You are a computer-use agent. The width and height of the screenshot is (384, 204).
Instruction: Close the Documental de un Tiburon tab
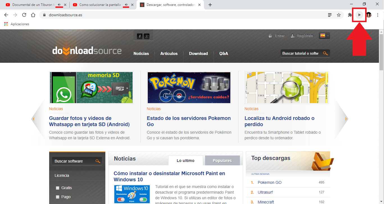pos(65,5)
